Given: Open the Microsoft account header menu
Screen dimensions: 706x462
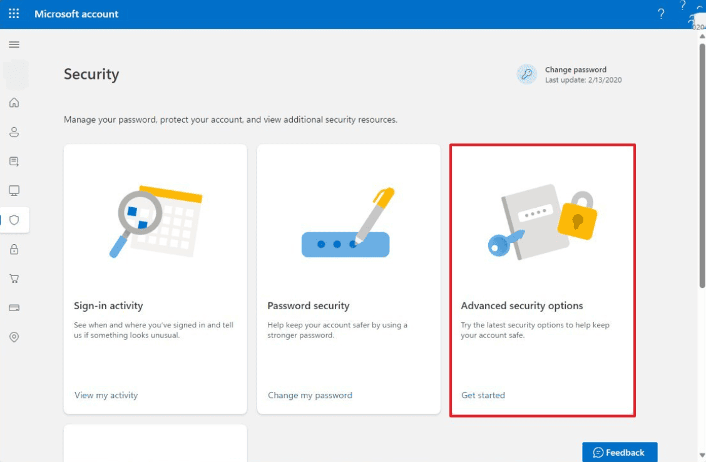Looking at the screenshot, I should (76, 13).
